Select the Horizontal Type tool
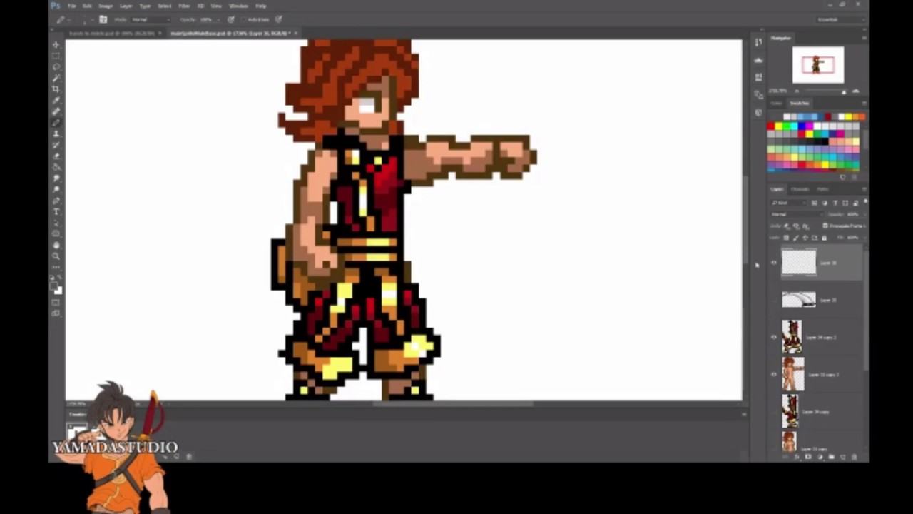 56,212
